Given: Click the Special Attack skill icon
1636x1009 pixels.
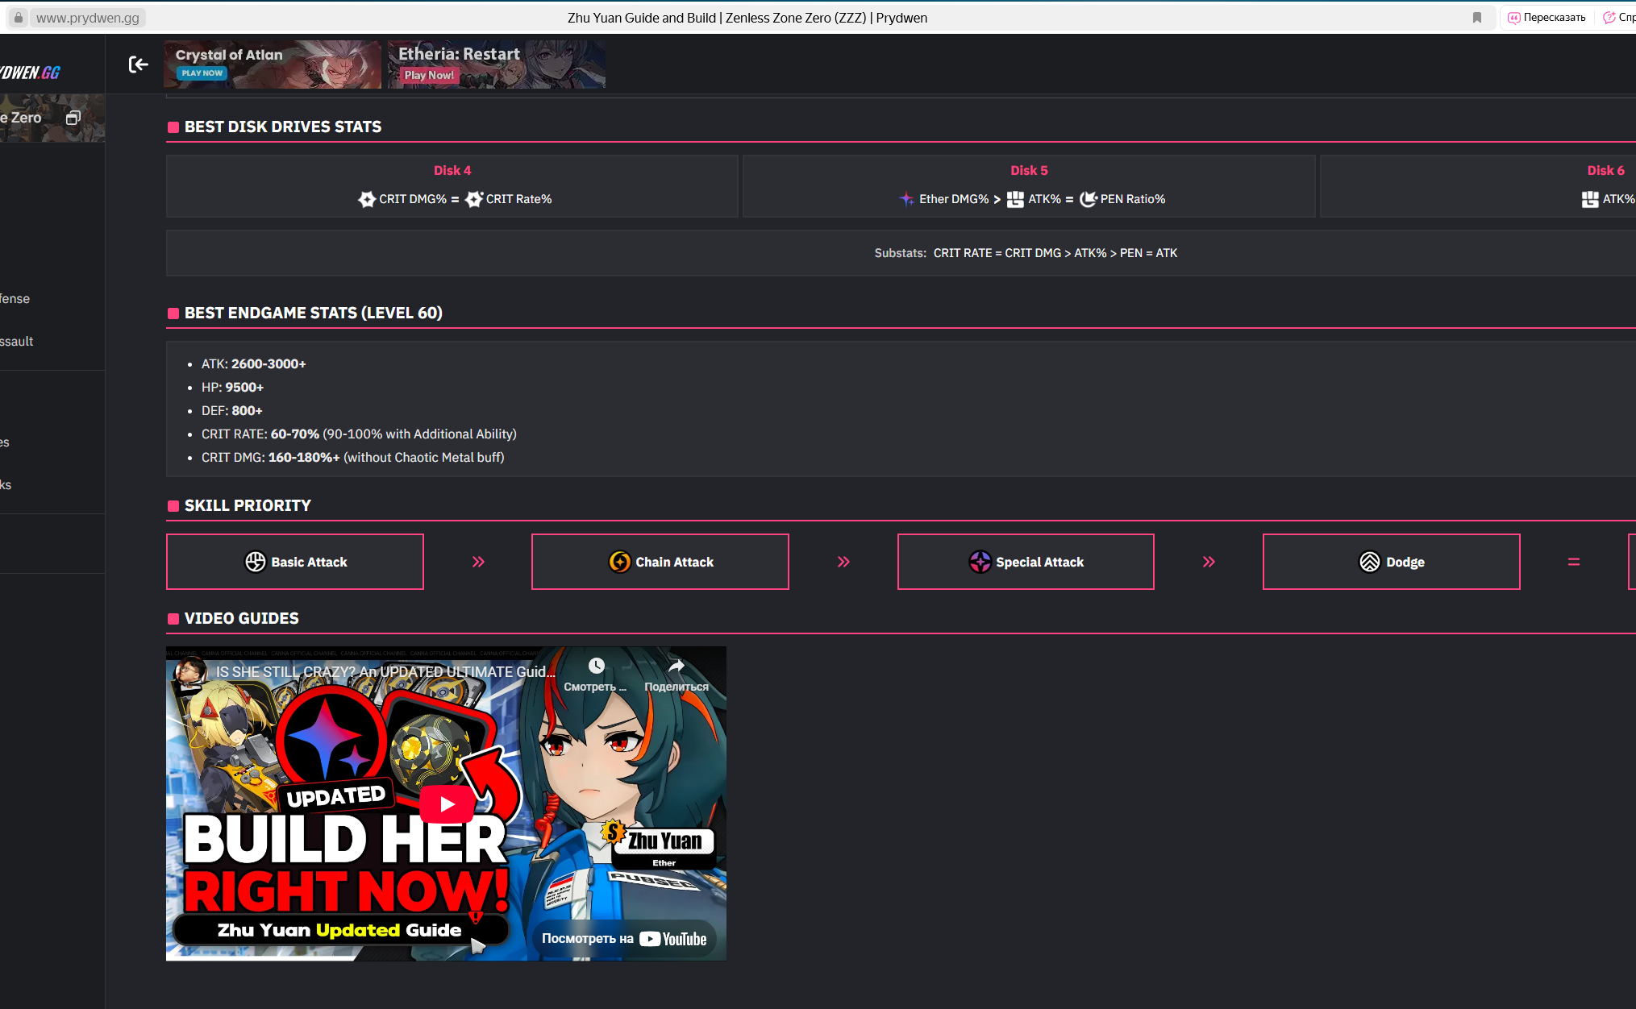Looking at the screenshot, I should point(980,562).
